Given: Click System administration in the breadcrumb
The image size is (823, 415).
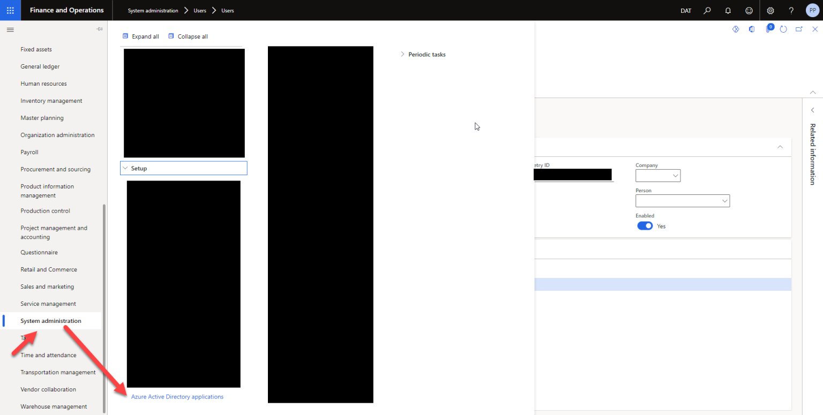Looking at the screenshot, I should (153, 11).
